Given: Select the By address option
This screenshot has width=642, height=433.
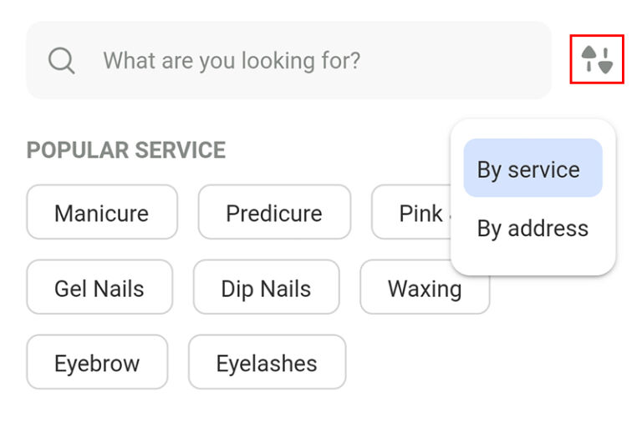Looking at the screenshot, I should (532, 228).
